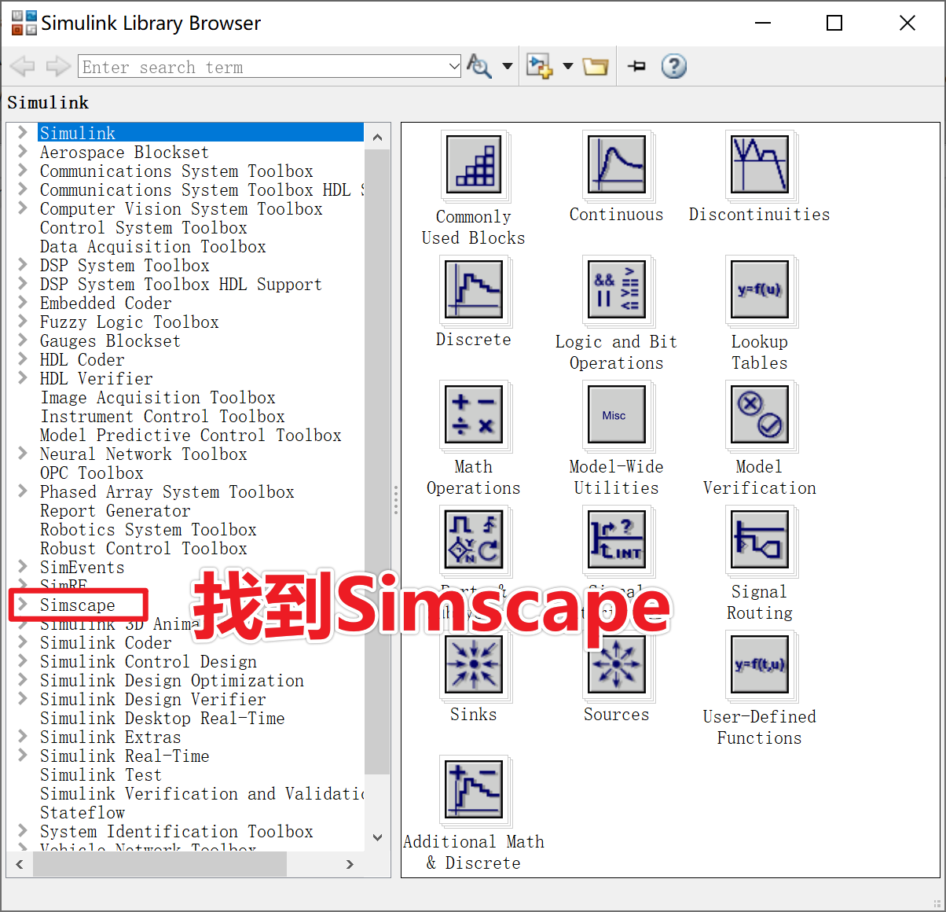
Task: Click the Help button
Action: [673, 66]
